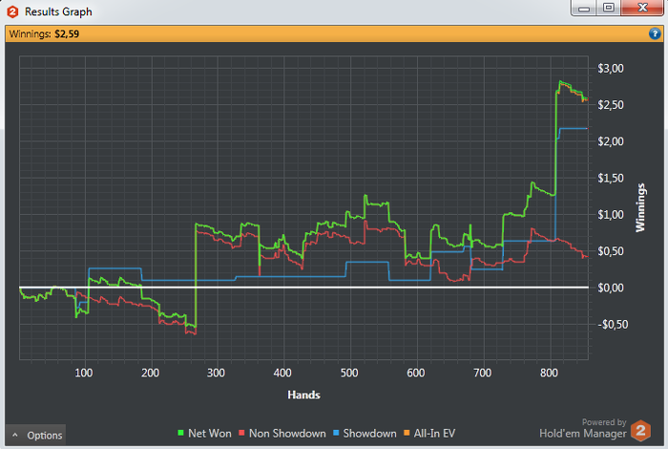Click the $1,00 y-axis label
Image resolution: width=668 pixels, height=449 pixels.
point(610,215)
